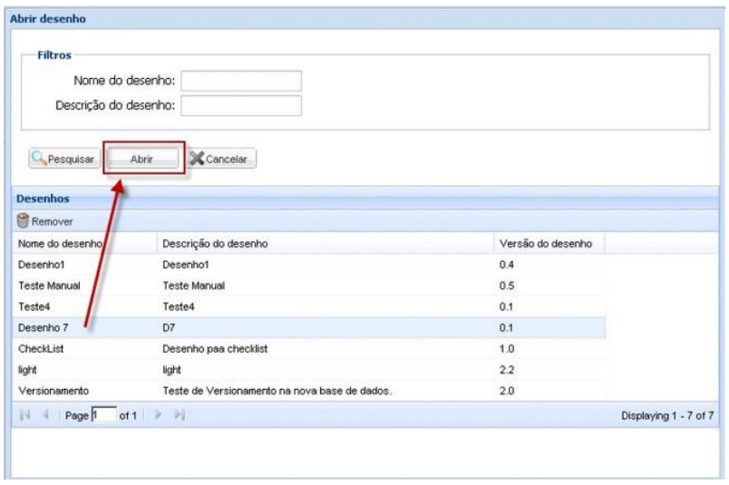Go to first page icon

coord(24,415)
